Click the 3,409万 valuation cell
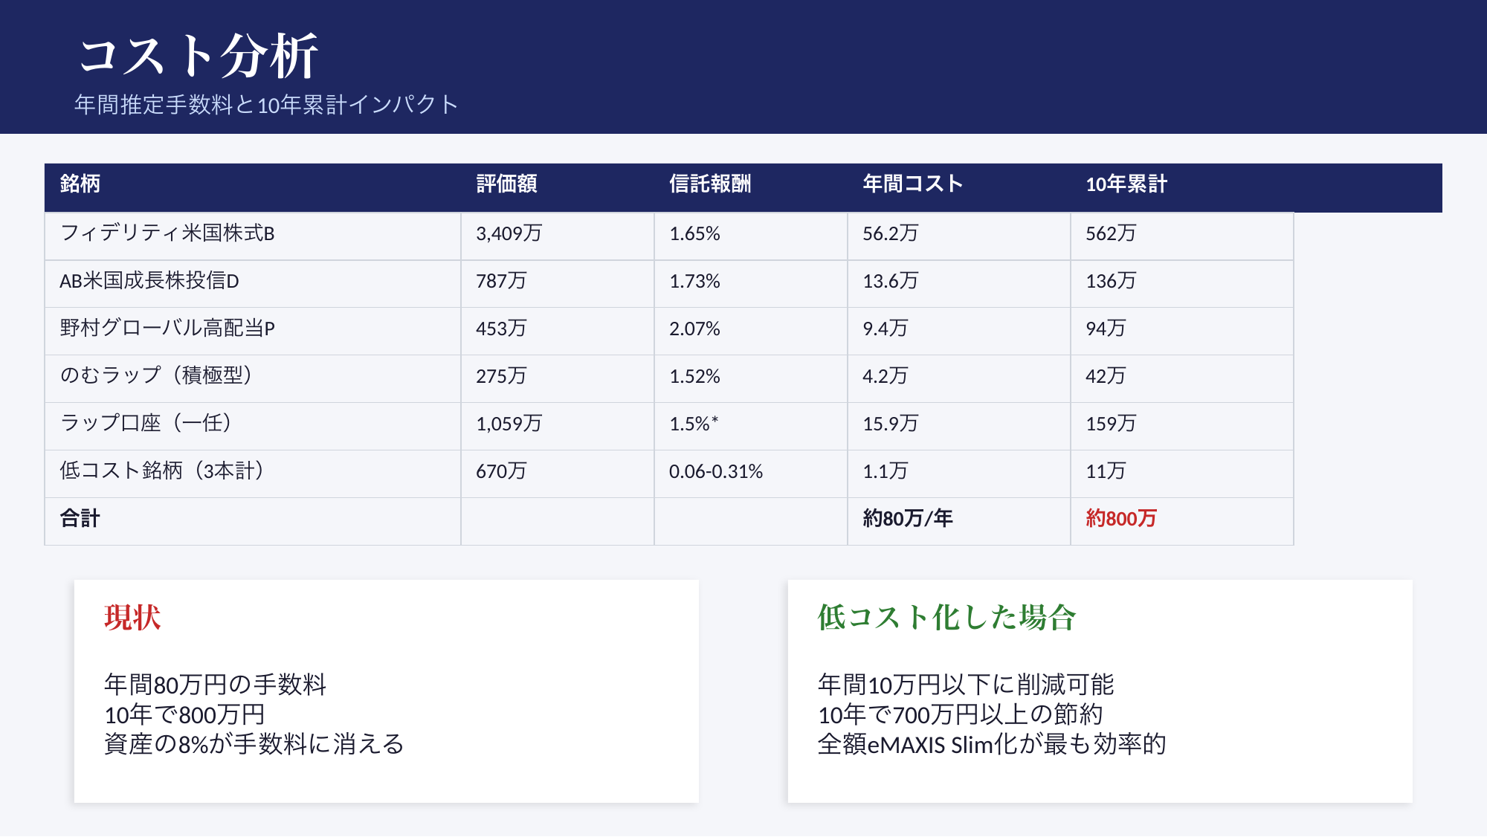 pyautogui.click(x=509, y=233)
